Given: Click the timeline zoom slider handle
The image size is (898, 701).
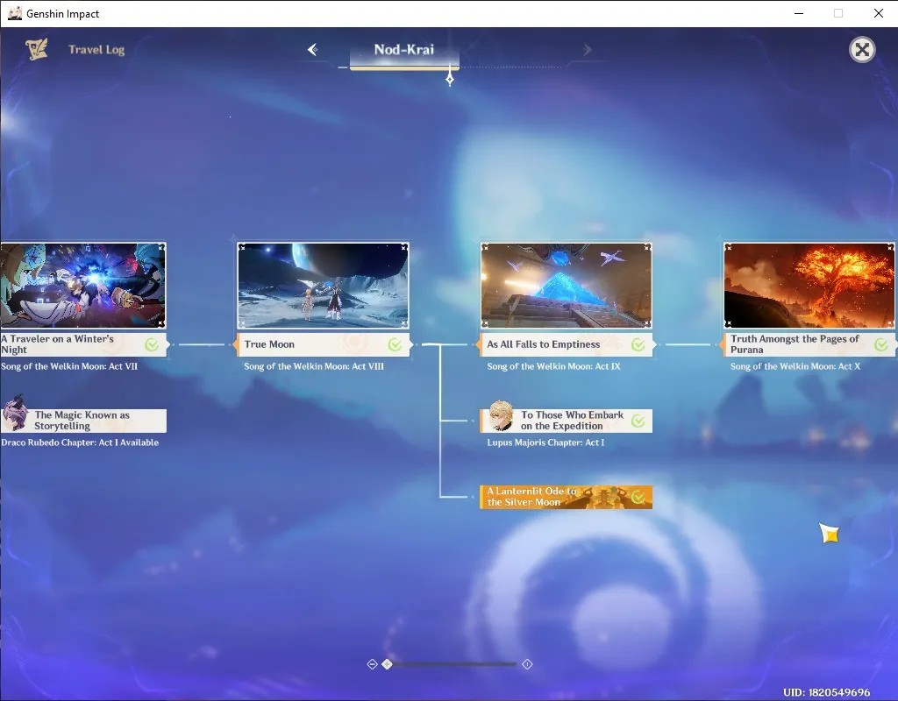Looking at the screenshot, I should pyautogui.click(x=387, y=664).
